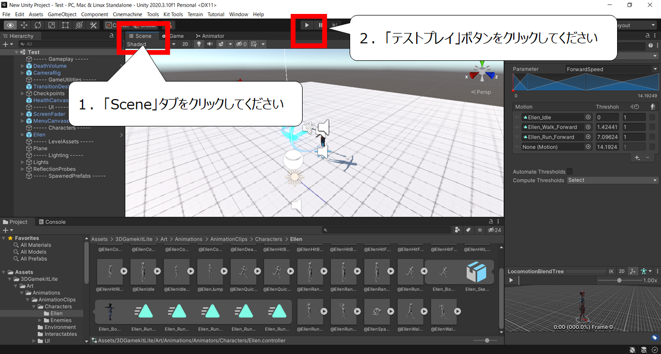Click object picker for None (Motion)
Image resolution: width=661 pixels, height=354 pixels.
pyautogui.click(x=588, y=147)
